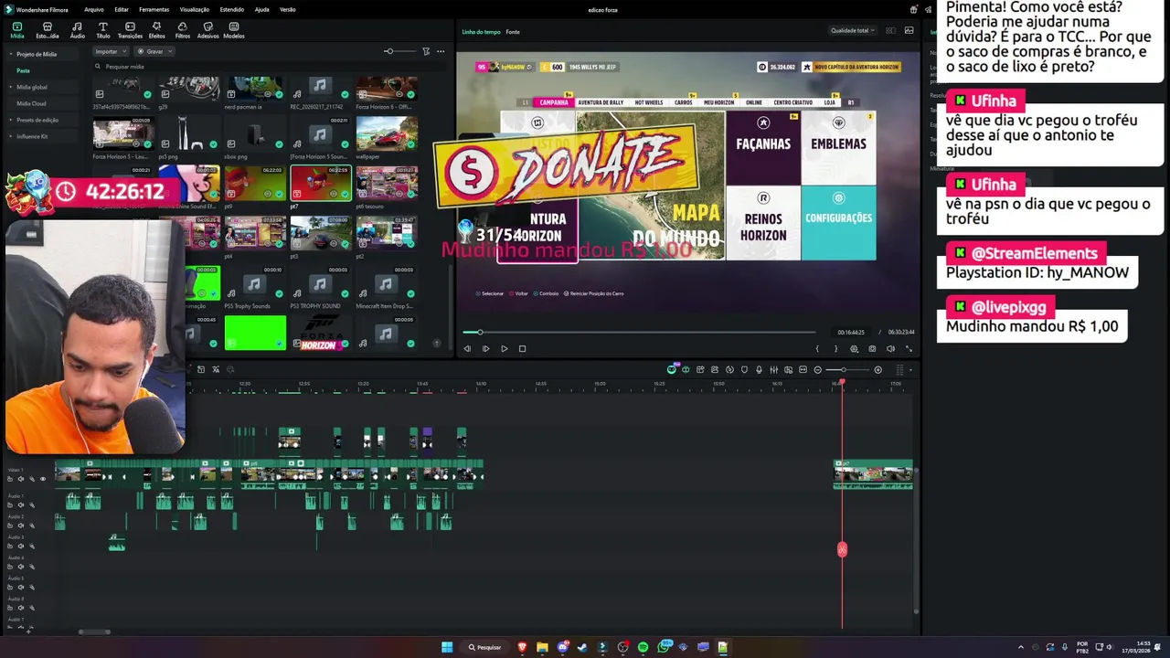Click the preview playback progress bar
Screen dimensions: 1170x658
(639, 332)
